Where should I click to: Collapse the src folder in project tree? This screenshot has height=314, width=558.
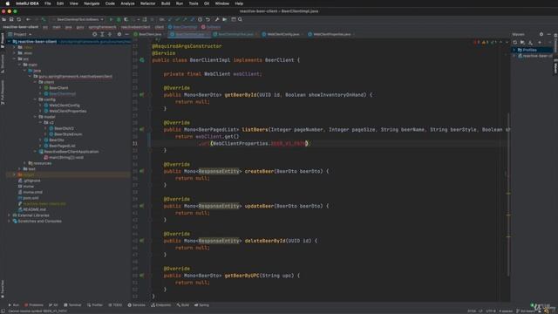(14, 58)
